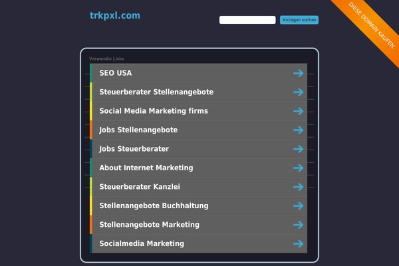This screenshot has width=399, height=266.
Task: Click the Diese Domain kaufen ribbon
Action: [371, 25]
